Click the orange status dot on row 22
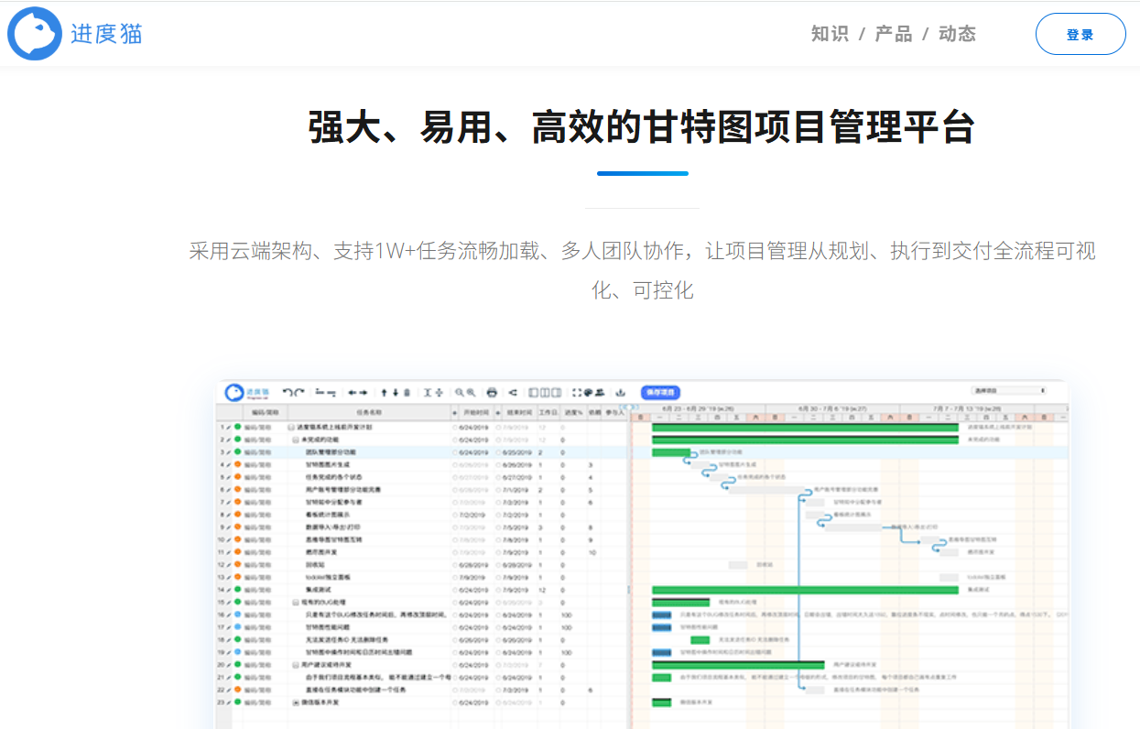The height and width of the screenshot is (729, 1140). (237, 690)
